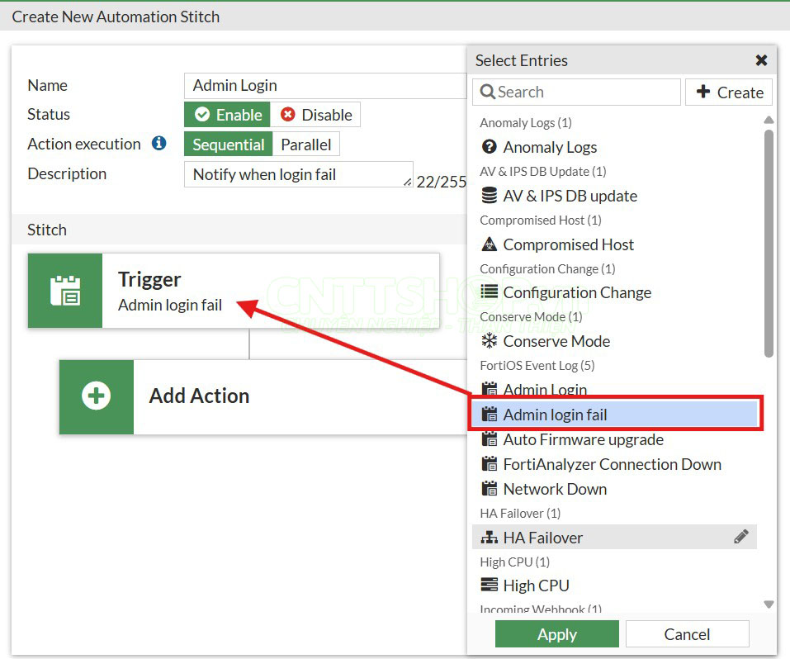The height and width of the screenshot is (659, 790).
Task: Click the Anomaly Logs question mark icon
Action: click(x=490, y=147)
